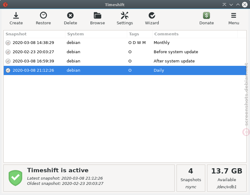Click the Delete snapshot X icon
The image size is (250, 195).
70,15
